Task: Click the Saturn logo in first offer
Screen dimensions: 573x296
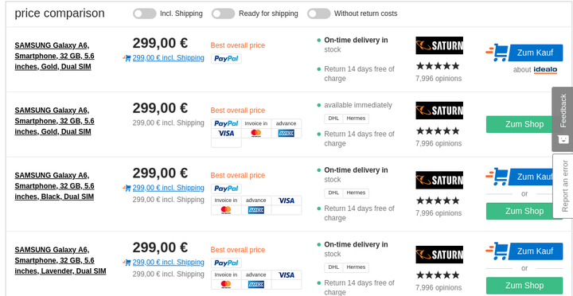Action: (x=439, y=45)
